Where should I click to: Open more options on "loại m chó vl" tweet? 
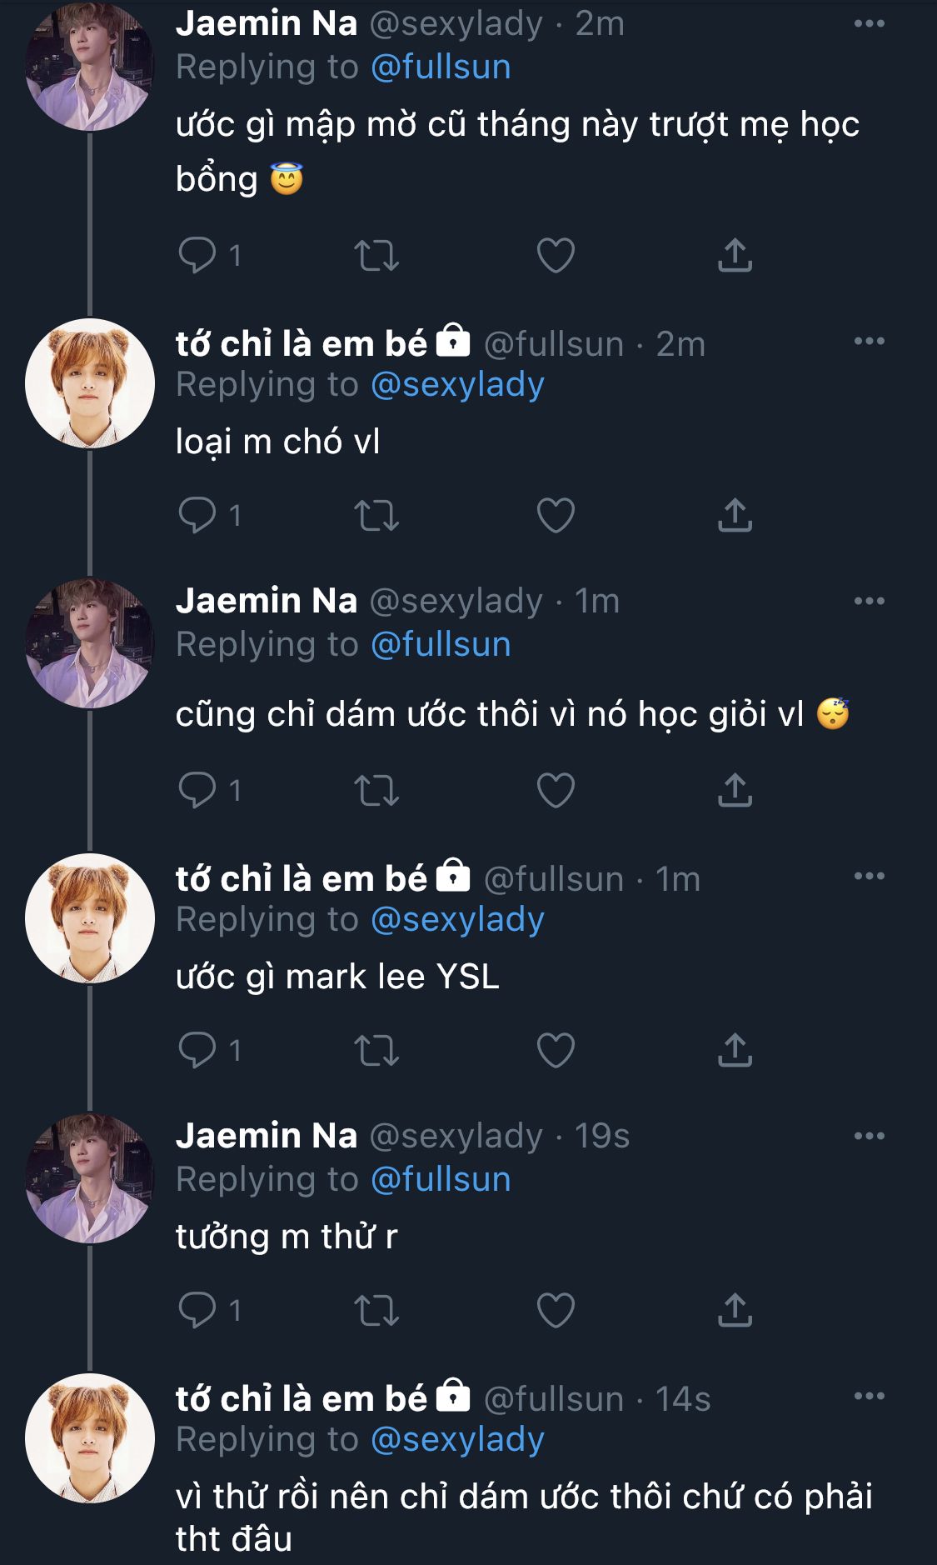coord(869,341)
